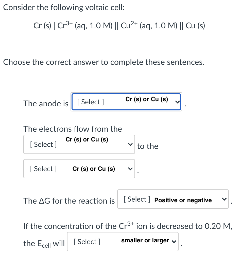The image size is (241, 274).
Task: Open the ΔG Positive or negative dropdown
Action: [173, 199]
